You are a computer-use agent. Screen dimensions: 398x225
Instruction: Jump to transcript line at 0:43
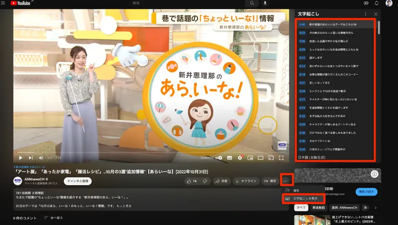pyautogui.click(x=335, y=149)
